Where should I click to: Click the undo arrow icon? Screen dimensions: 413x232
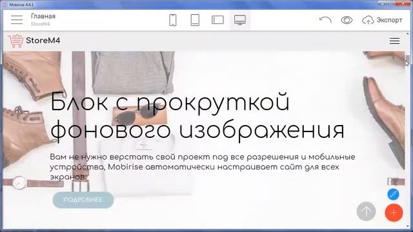pyautogui.click(x=325, y=20)
